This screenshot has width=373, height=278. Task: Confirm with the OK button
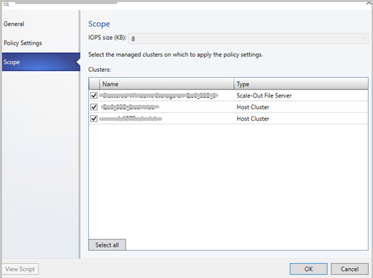tap(309, 269)
